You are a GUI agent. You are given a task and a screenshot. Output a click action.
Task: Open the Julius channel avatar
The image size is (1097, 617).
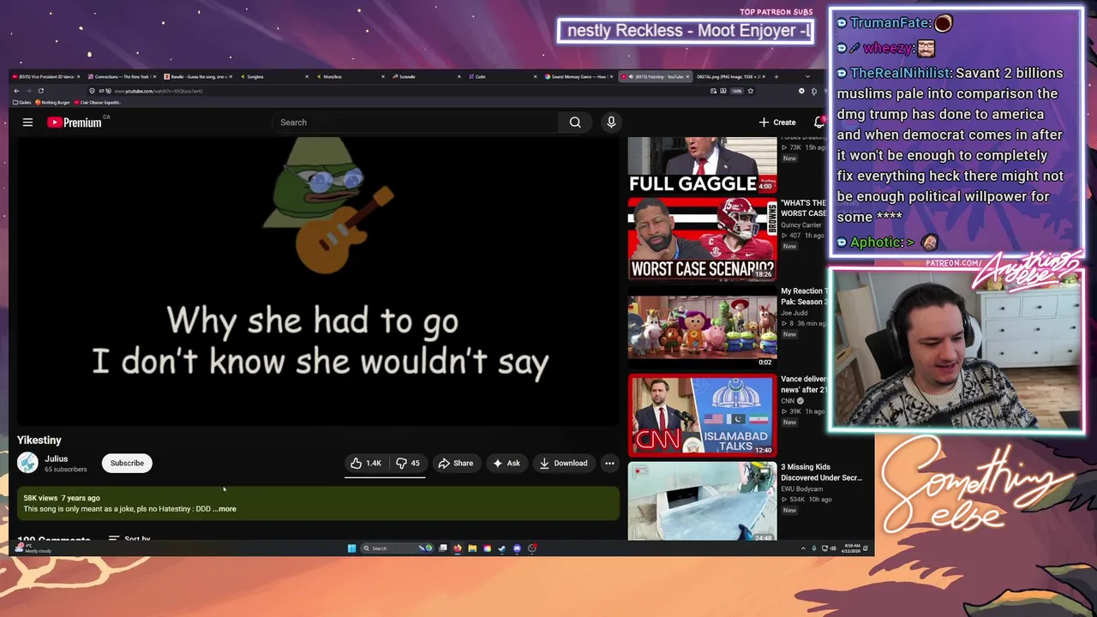(x=28, y=463)
